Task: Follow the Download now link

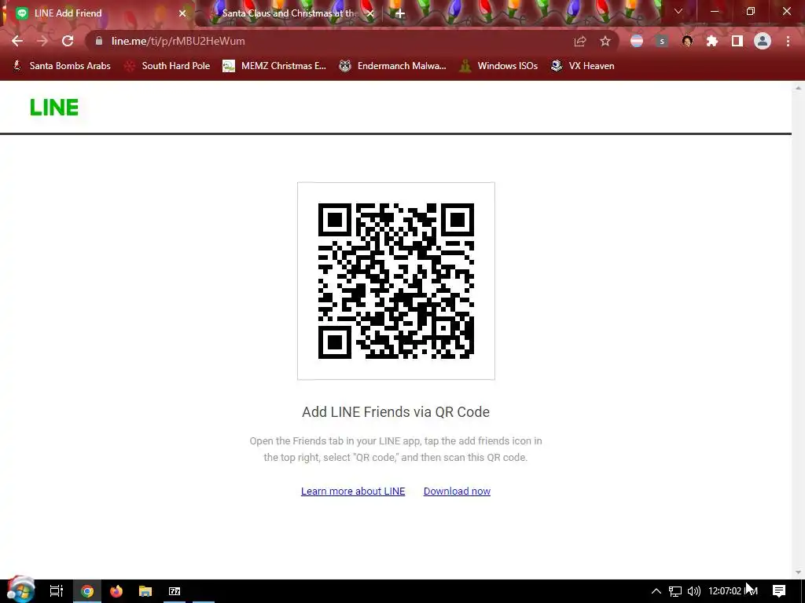Action: 457,492
